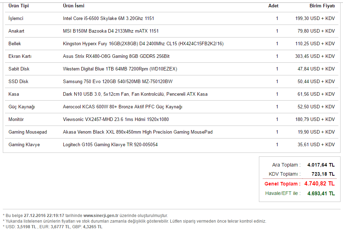Click 'Aerocool KCAS 600W' product name
The image size is (343, 230).
click(123, 107)
